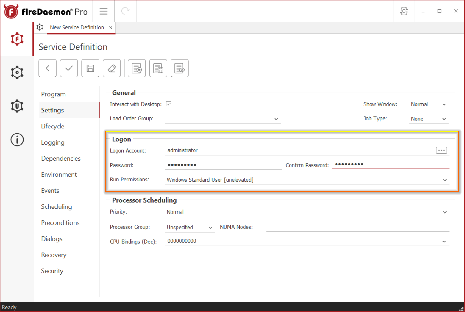Click the checkmark save-and-close toolbar button
The height and width of the screenshot is (312, 465).
click(69, 68)
